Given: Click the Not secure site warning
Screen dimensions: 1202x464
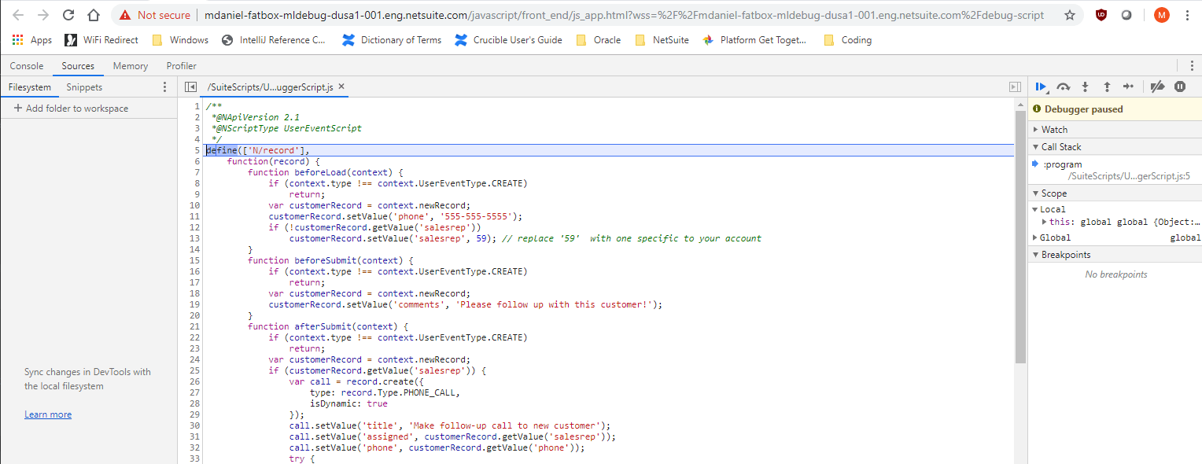Looking at the screenshot, I should tap(156, 15).
